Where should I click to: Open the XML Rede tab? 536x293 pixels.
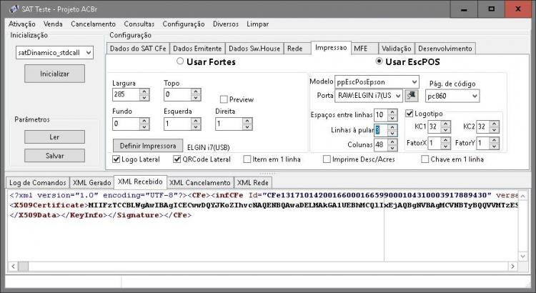click(253, 182)
